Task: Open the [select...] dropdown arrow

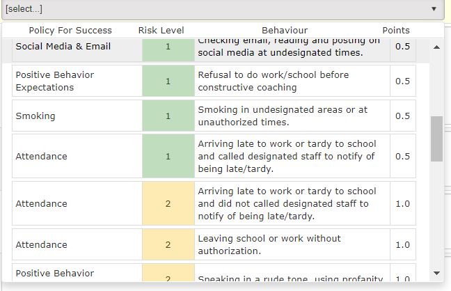Action: click(x=434, y=9)
